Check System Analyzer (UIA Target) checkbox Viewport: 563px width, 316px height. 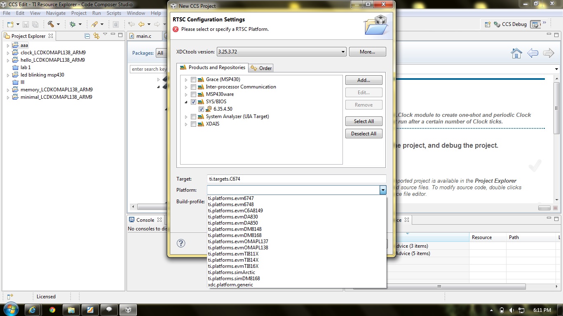193,116
